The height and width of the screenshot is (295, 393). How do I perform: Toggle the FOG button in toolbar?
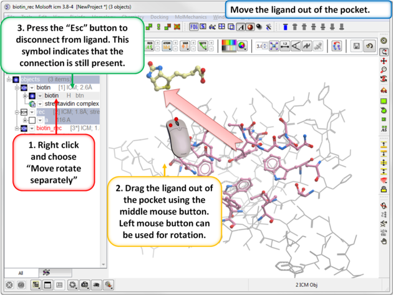coord(194,26)
